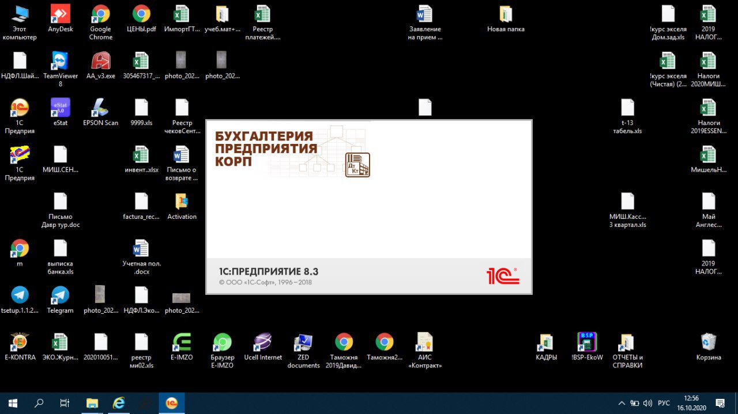Image resolution: width=738 pixels, height=414 pixels.
Task: Select the 9999.xls file
Action: pos(141,112)
